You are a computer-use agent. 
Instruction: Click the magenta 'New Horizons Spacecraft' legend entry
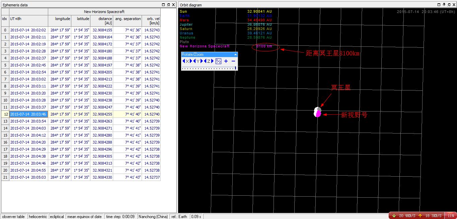click(205, 46)
